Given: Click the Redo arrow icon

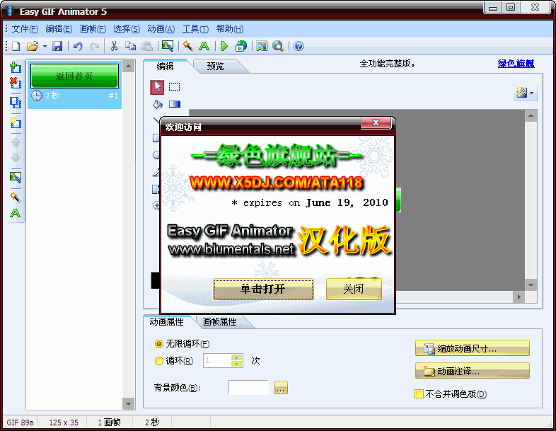Looking at the screenshot, I should 94,46.
